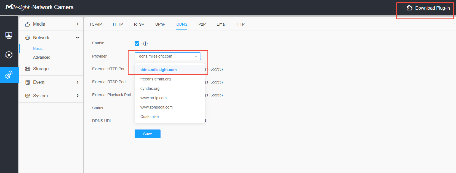Switch to the FTP tab
The height and width of the screenshot is (173, 456).
(x=241, y=24)
